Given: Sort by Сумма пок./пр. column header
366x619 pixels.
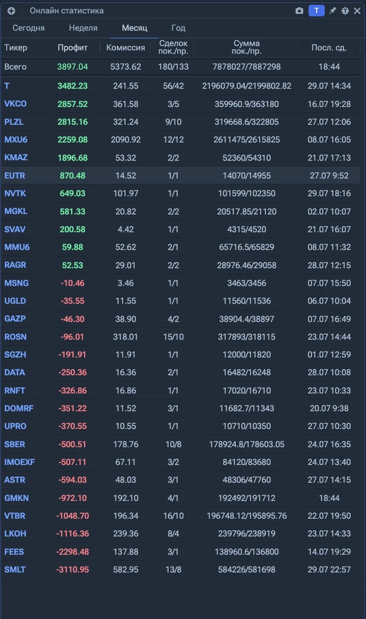Looking at the screenshot, I should click(x=246, y=47).
